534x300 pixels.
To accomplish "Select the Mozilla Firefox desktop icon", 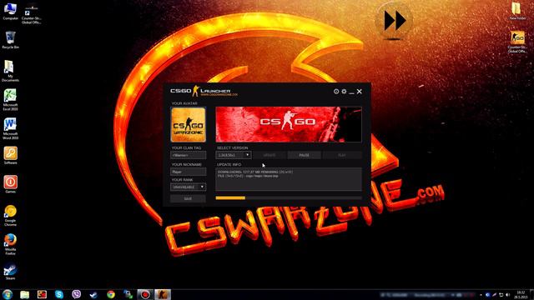I will click(x=10, y=244).
